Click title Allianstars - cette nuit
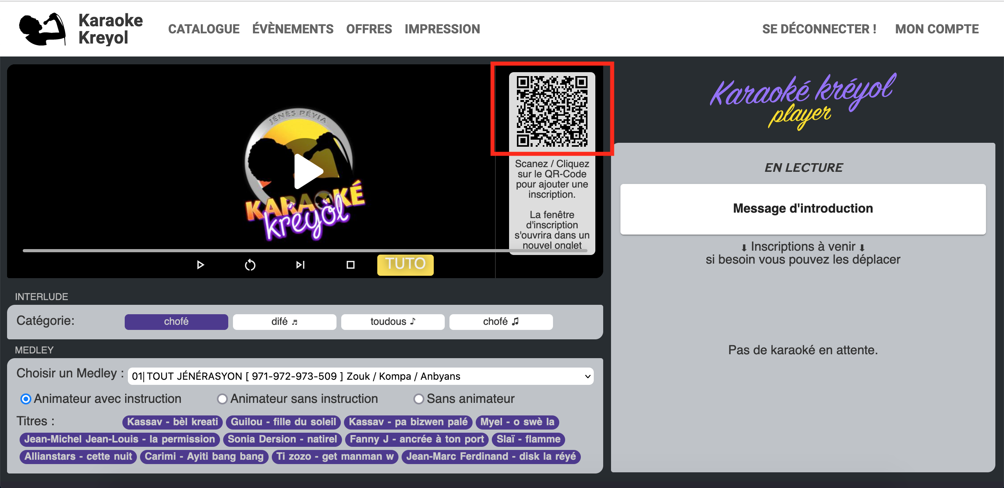This screenshot has height=488, width=1004. click(x=78, y=457)
